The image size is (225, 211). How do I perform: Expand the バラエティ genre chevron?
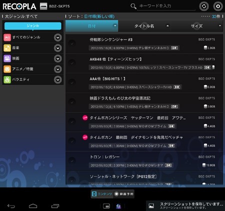point(58,80)
